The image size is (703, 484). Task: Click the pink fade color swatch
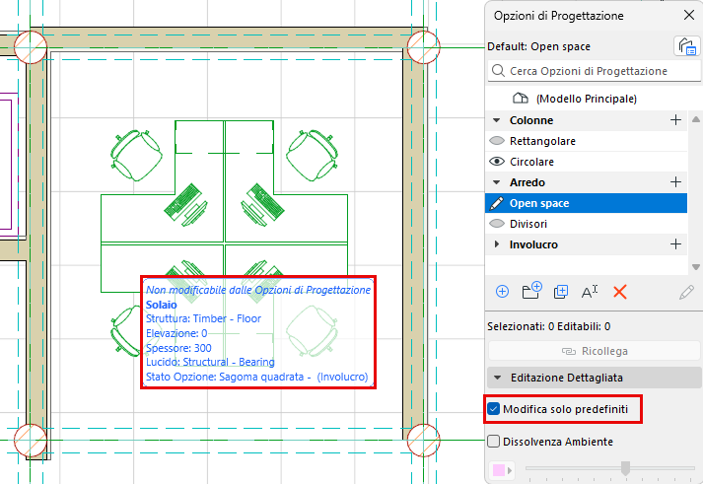point(499,470)
